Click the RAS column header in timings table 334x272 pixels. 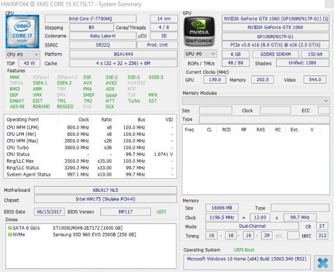(261, 130)
